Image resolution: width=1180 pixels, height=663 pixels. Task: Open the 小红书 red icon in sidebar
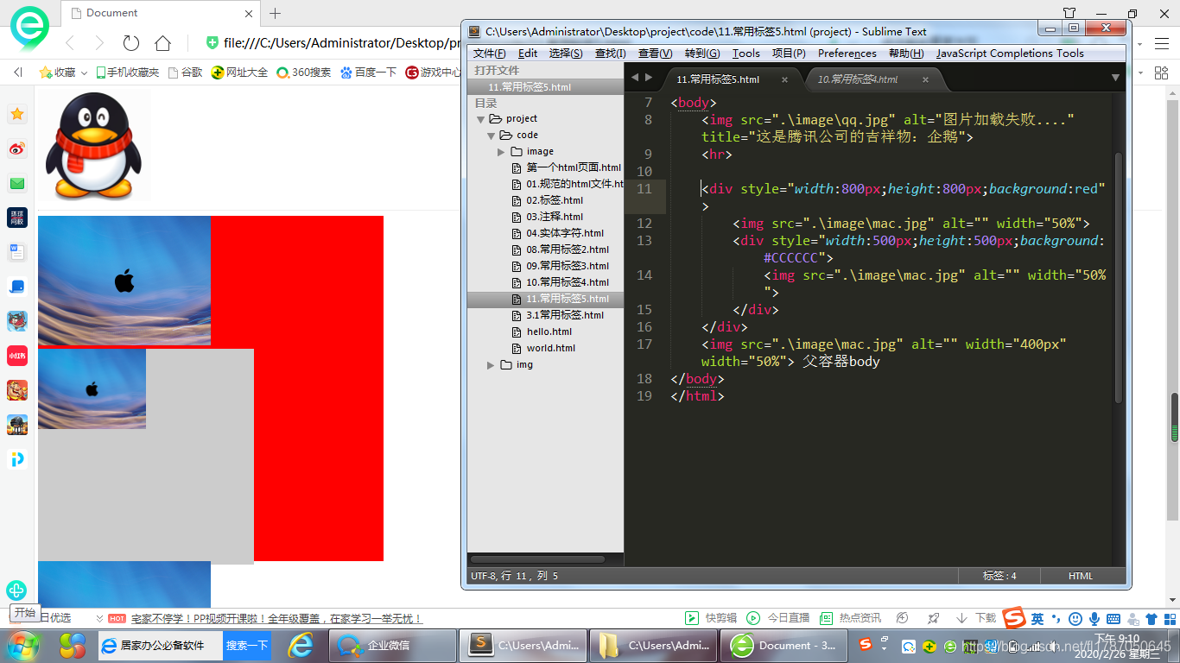point(17,356)
